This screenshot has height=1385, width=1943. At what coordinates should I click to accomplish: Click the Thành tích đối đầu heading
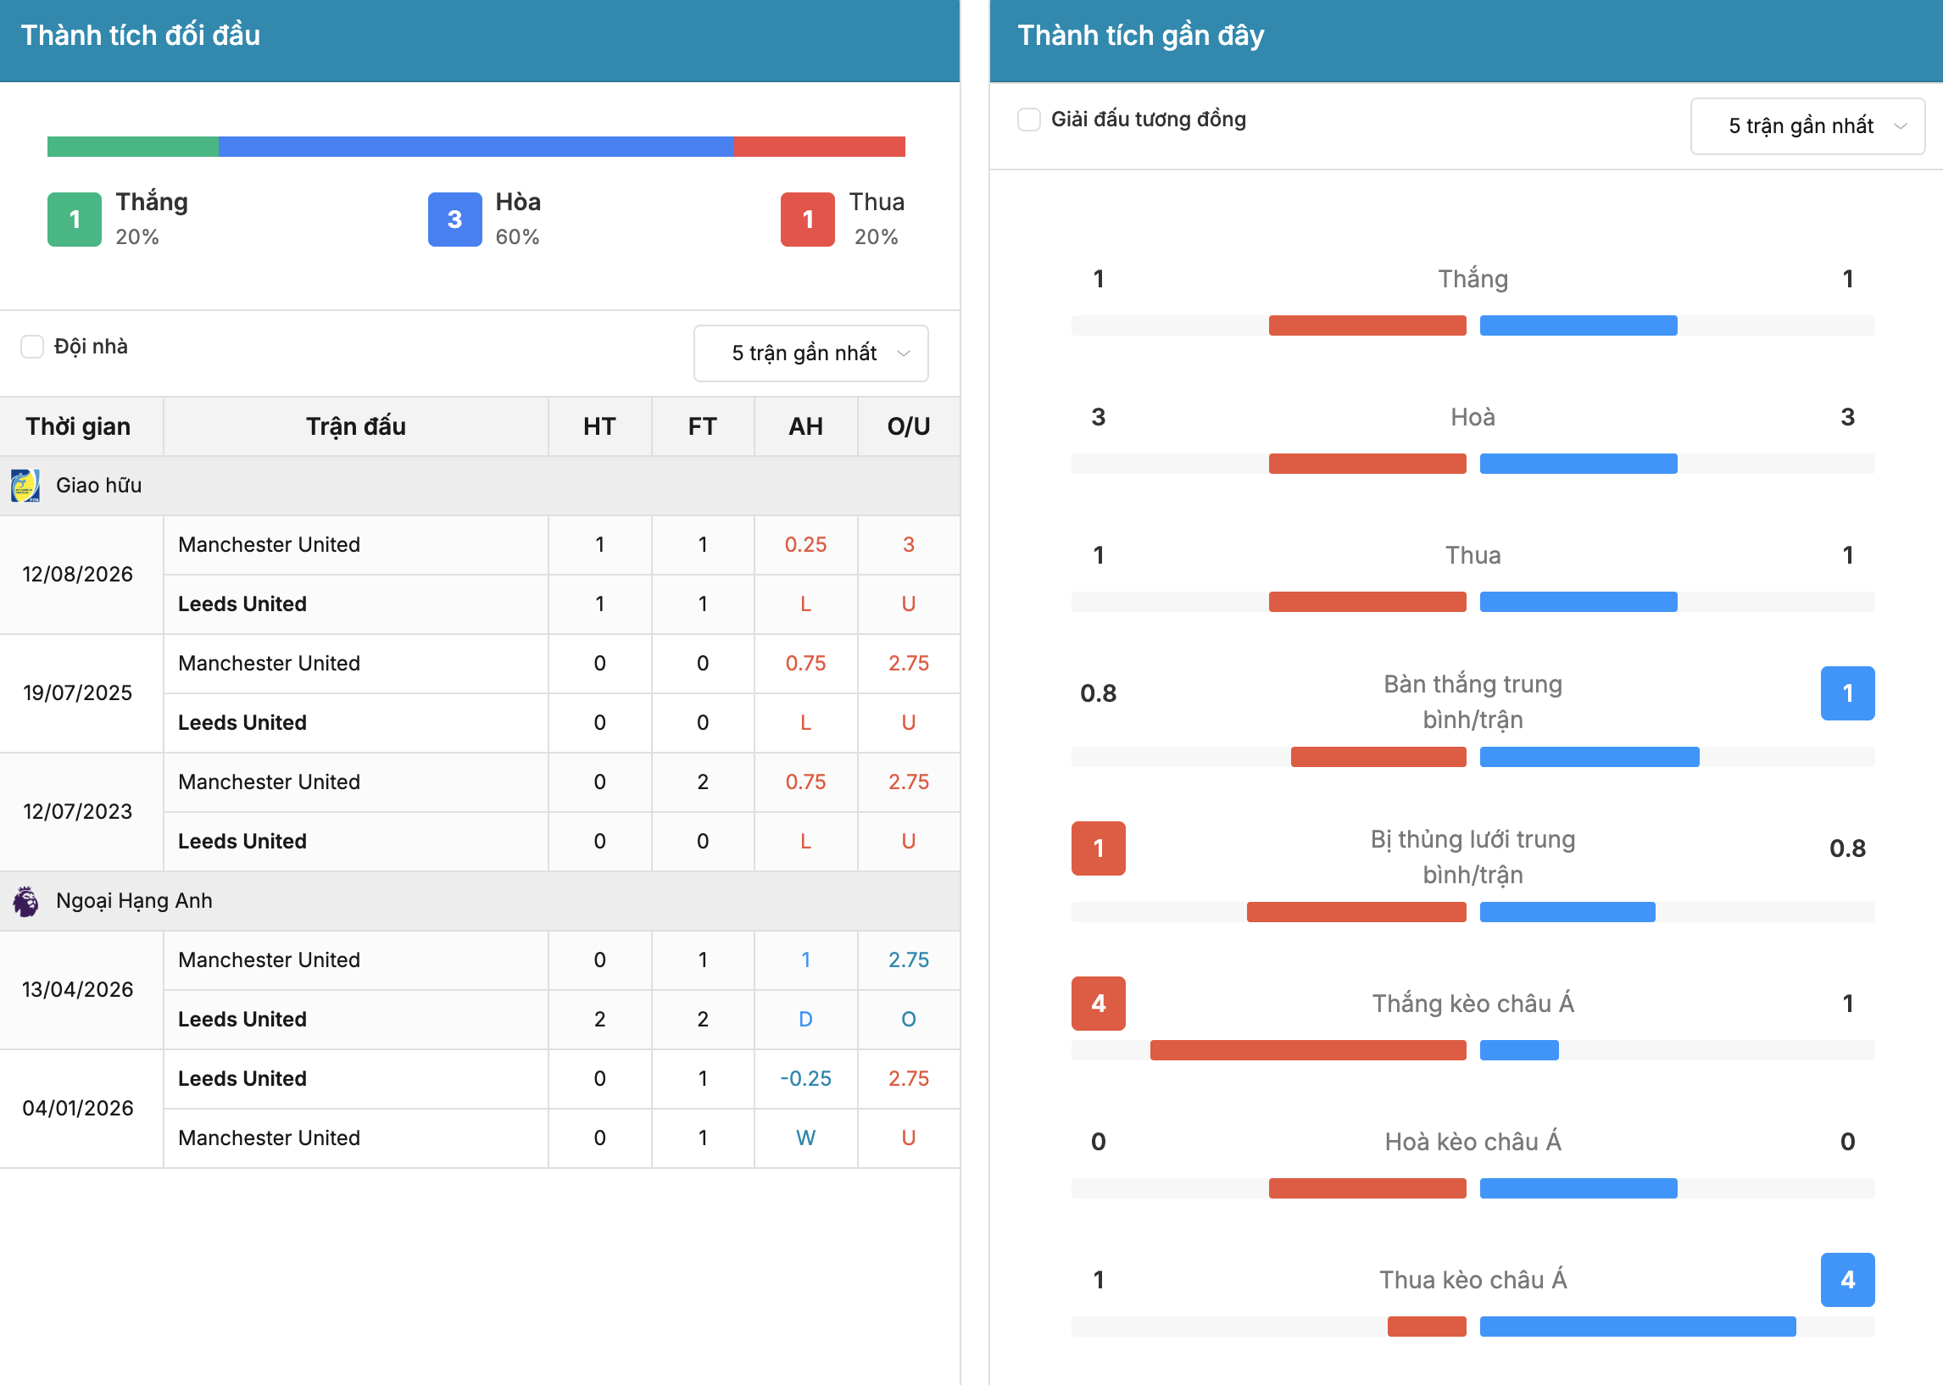(140, 36)
